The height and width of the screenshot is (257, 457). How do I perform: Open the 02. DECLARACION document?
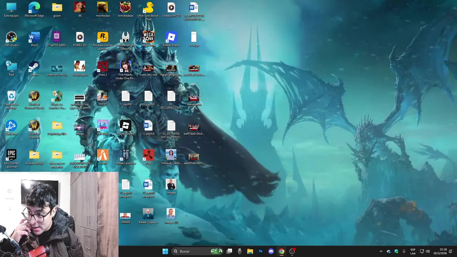[171, 100]
